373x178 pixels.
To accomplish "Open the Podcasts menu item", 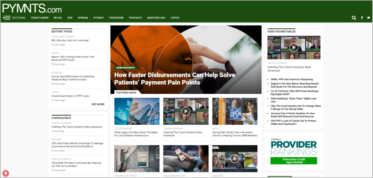I will (x=136, y=18).
